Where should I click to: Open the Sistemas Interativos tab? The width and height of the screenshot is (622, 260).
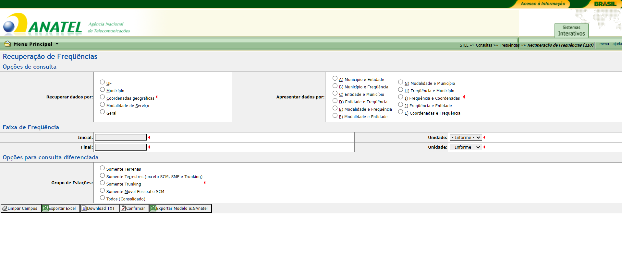click(x=571, y=30)
